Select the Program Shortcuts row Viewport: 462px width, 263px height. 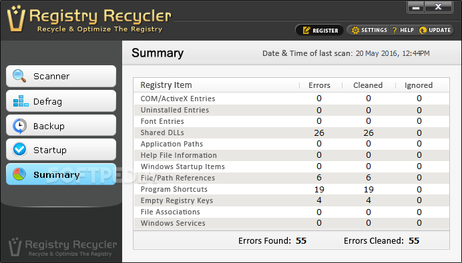point(291,189)
